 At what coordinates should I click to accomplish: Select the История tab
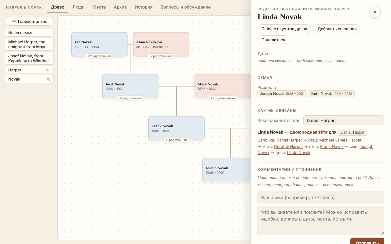pyautogui.click(x=144, y=7)
